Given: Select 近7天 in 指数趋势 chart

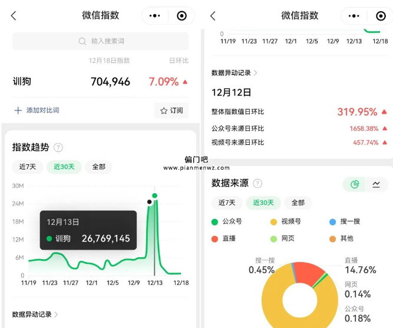Looking at the screenshot, I should click(28, 167).
